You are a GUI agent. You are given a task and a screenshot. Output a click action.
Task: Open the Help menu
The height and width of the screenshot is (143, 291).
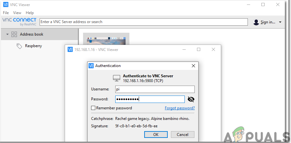click(30, 13)
